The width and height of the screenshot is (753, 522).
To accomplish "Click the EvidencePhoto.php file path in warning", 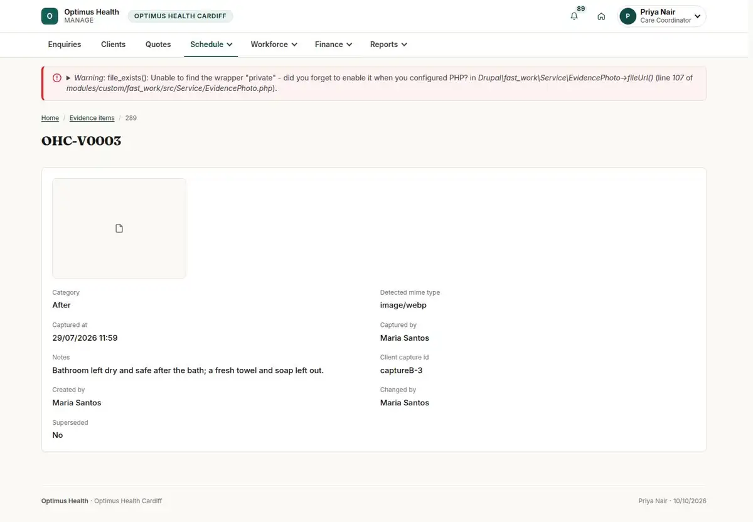I will pos(170,88).
